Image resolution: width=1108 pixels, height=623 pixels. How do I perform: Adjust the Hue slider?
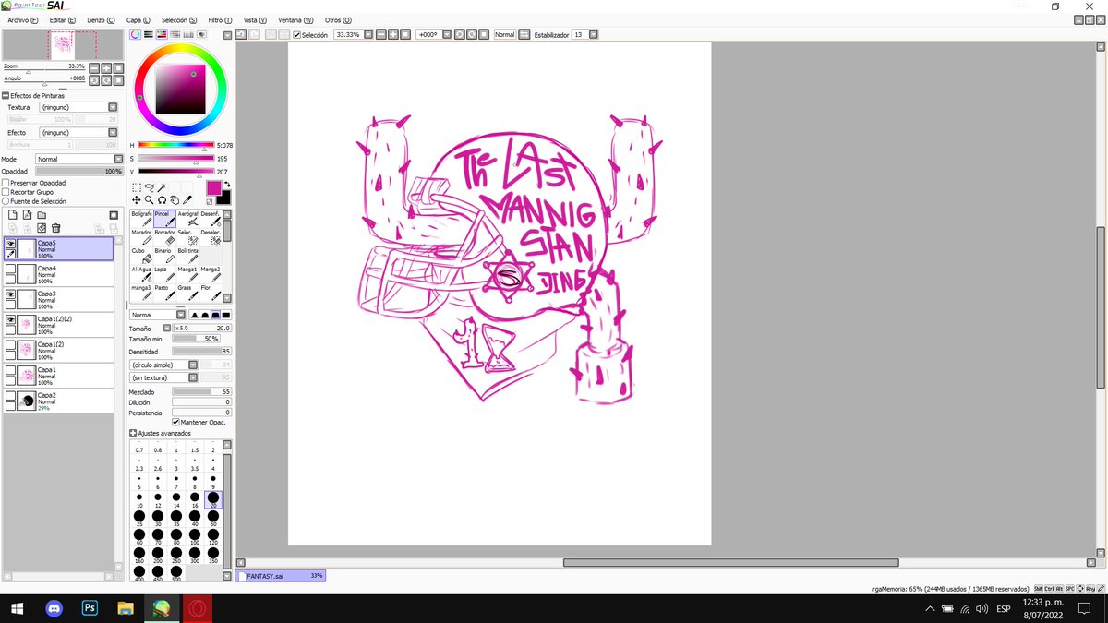[175, 145]
